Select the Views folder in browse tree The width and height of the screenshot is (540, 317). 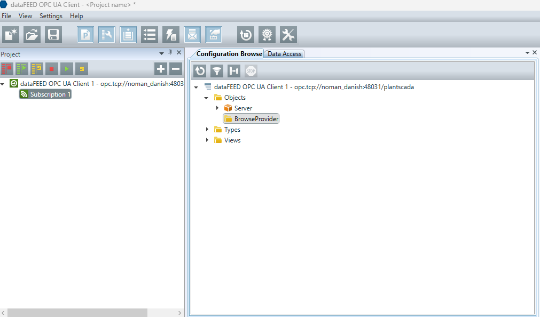(232, 140)
